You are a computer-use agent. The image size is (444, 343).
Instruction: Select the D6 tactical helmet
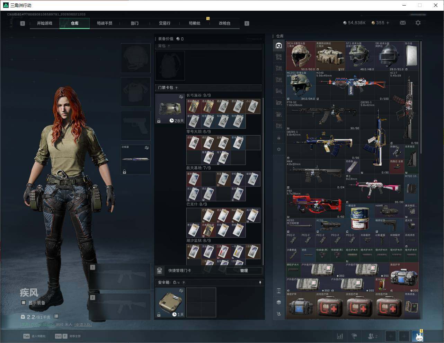tap(389, 56)
